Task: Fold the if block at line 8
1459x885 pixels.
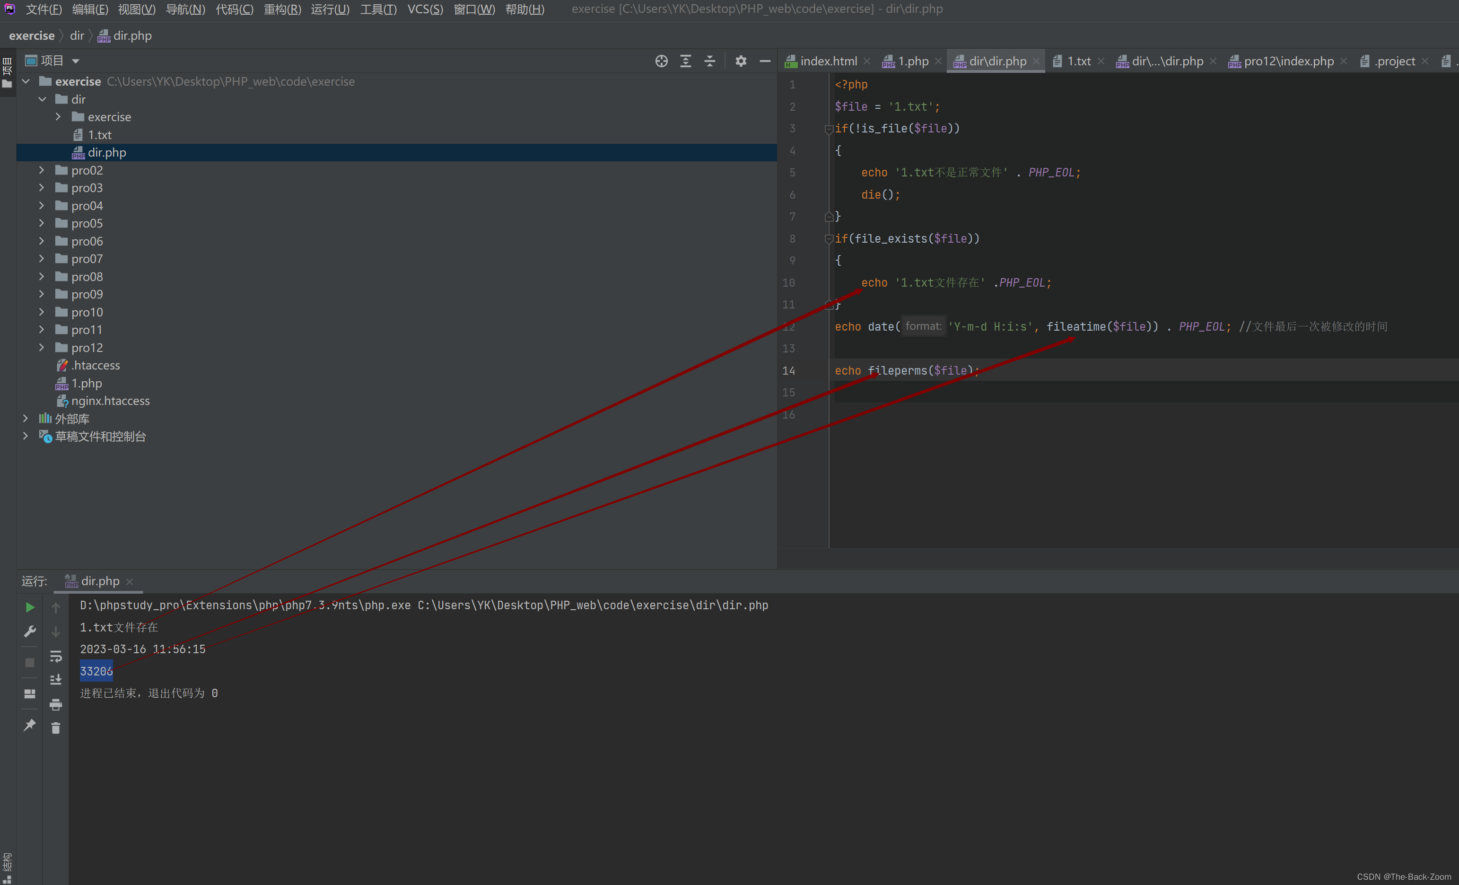Action: (829, 239)
